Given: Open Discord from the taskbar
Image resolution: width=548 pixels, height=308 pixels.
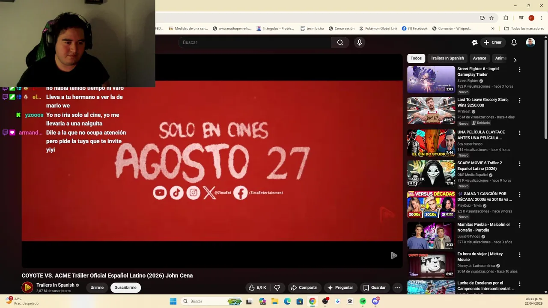Looking at the screenshot, I should [375, 301].
